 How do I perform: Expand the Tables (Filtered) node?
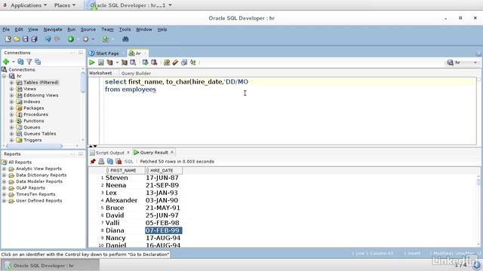click(x=11, y=82)
